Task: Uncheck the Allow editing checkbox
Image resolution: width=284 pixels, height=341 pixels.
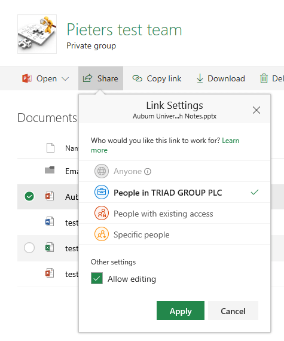Action: click(x=97, y=278)
